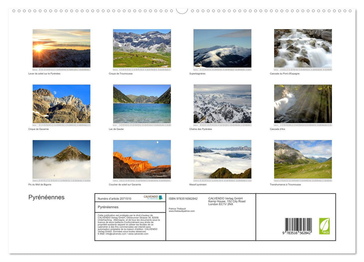The height and width of the screenshot is (262, 364).
Task: View the 'Superbagnères' snowy mountain photo
Action: [x=222, y=49]
